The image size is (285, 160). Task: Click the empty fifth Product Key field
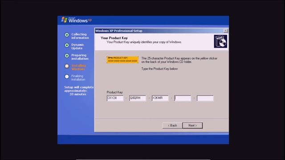(205, 98)
